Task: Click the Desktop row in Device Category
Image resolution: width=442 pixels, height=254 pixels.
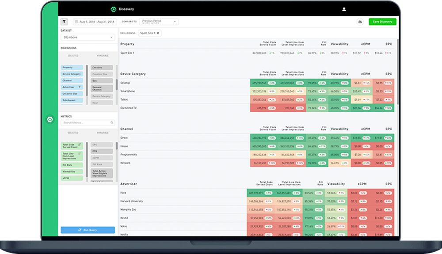Action: click(257, 83)
